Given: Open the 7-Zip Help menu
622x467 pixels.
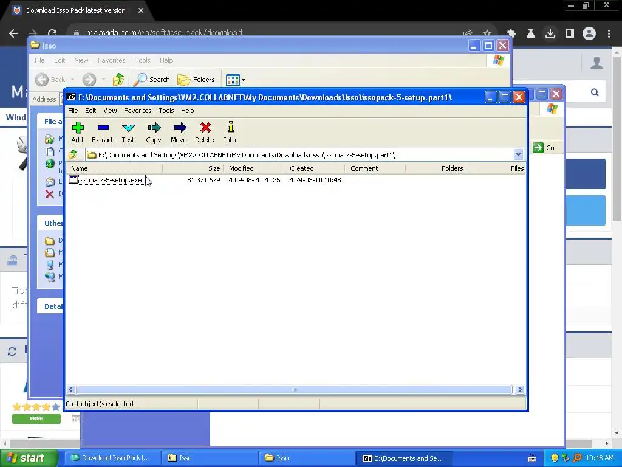Looking at the screenshot, I should point(187,111).
